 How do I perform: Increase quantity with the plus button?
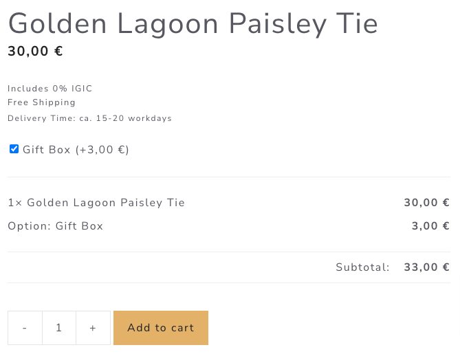[93, 328]
